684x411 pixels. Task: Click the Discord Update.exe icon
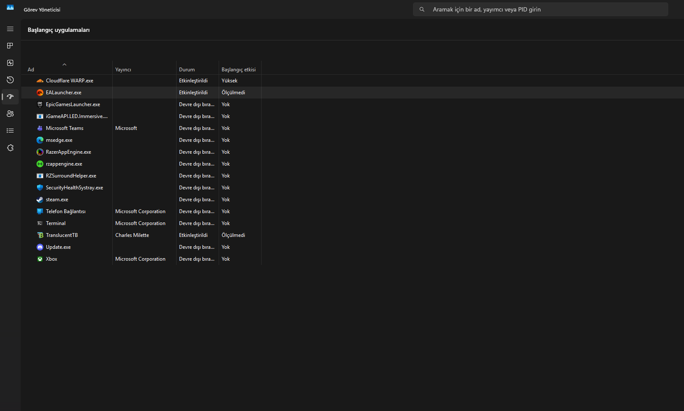[x=40, y=247]
